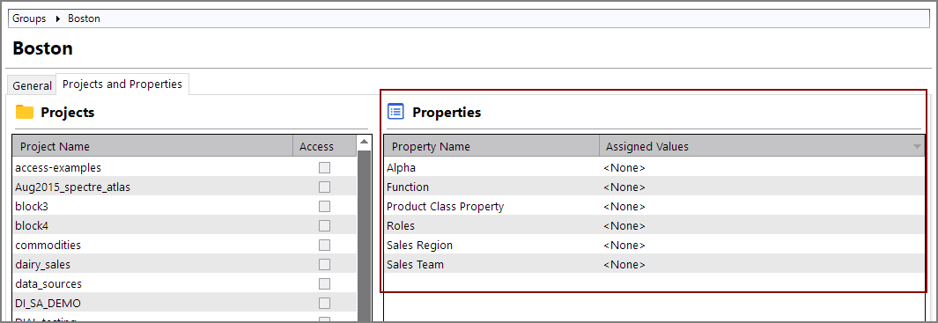Select the commodities project name
The image size is (938, 323).
click(48, 246)
